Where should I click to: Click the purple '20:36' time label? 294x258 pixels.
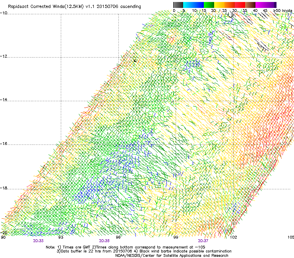click(x=104, y=241)
